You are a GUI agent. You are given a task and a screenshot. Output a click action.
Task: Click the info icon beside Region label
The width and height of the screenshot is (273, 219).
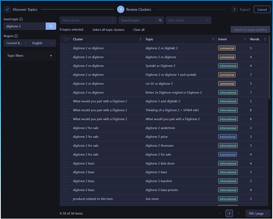click(16, 36)
